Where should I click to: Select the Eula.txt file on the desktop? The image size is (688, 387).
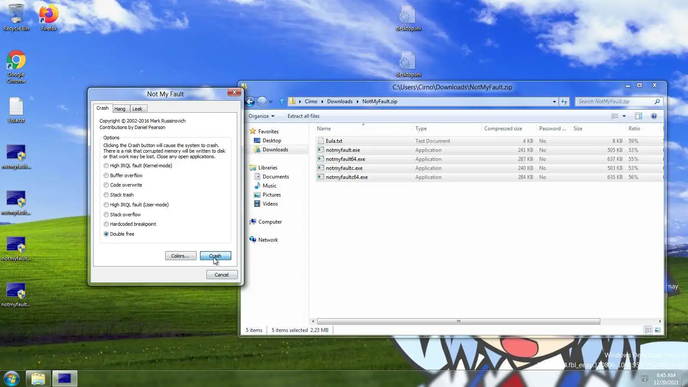pyautogui.click(x=16, y=110)
